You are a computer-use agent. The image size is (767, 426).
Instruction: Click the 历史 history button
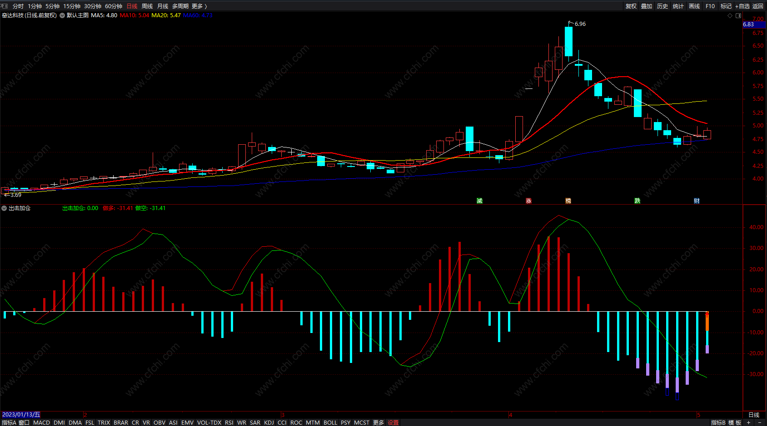[x=662, y=6]
